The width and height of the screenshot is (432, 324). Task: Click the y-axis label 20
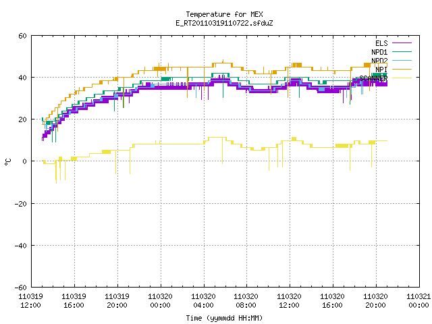click(22, 119)
